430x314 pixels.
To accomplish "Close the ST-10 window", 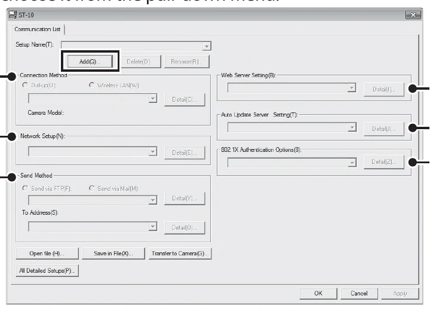I will point(413,15).
